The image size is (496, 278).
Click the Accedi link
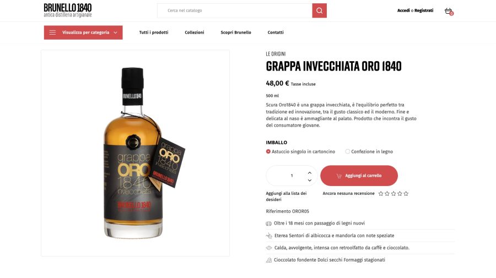click(x=403, y=10)
